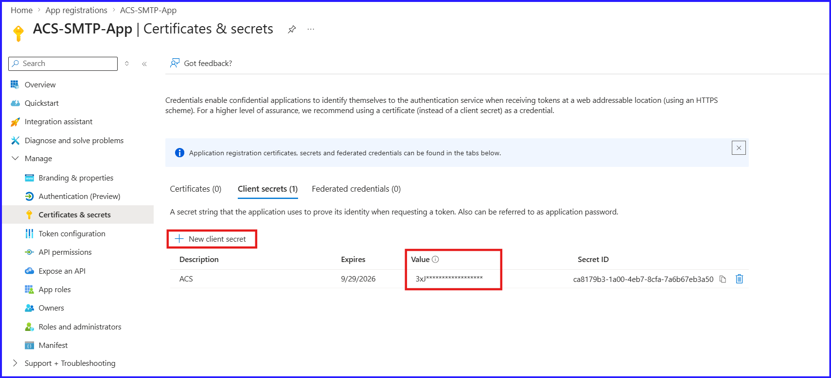Open Roles and administrators label
Viewport: 831px width, 378px height.
(x=80, y=327)
